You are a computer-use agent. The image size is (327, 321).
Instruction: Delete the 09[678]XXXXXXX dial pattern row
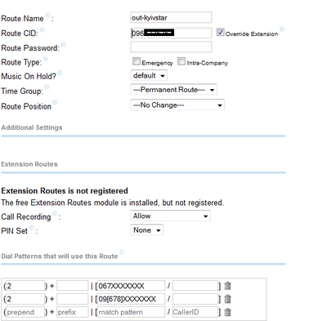pyautogui.click(x=227, y=299)
